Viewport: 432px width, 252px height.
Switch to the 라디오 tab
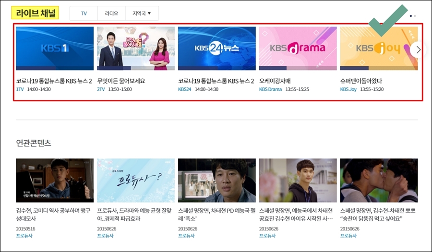(x=111, y=13)
